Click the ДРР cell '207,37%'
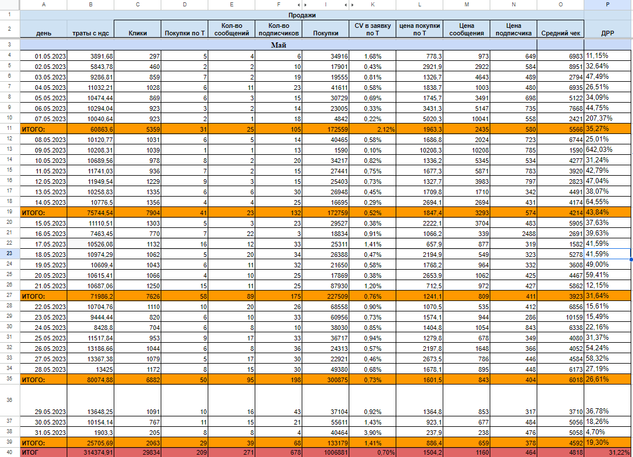The image size is (633, 457). (607, 118)
